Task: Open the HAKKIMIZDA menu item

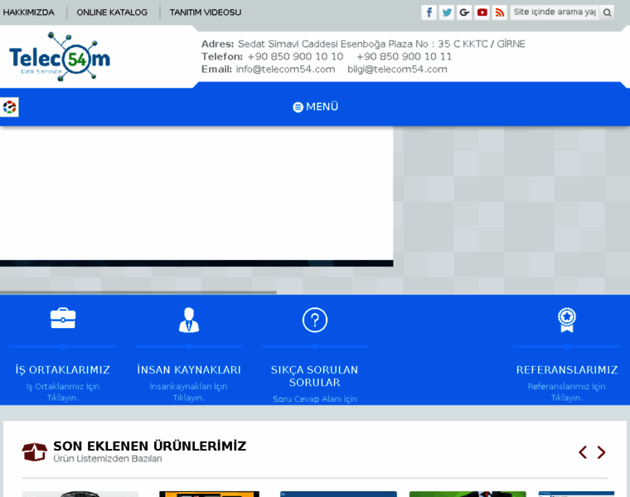Action: point(27,12)
